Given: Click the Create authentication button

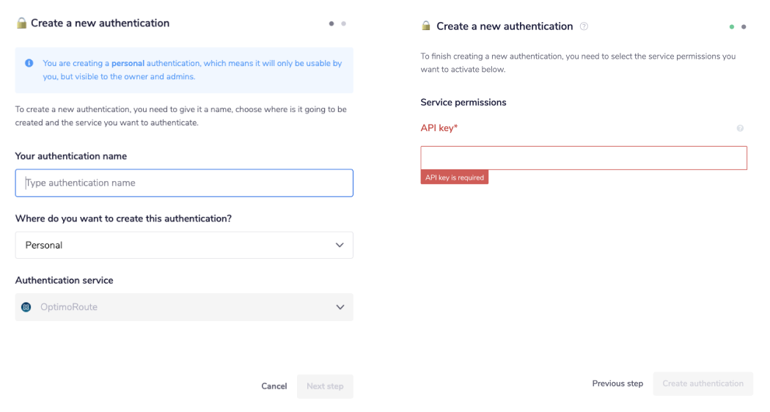Looking at the screenshot, I should coord(703,383).
